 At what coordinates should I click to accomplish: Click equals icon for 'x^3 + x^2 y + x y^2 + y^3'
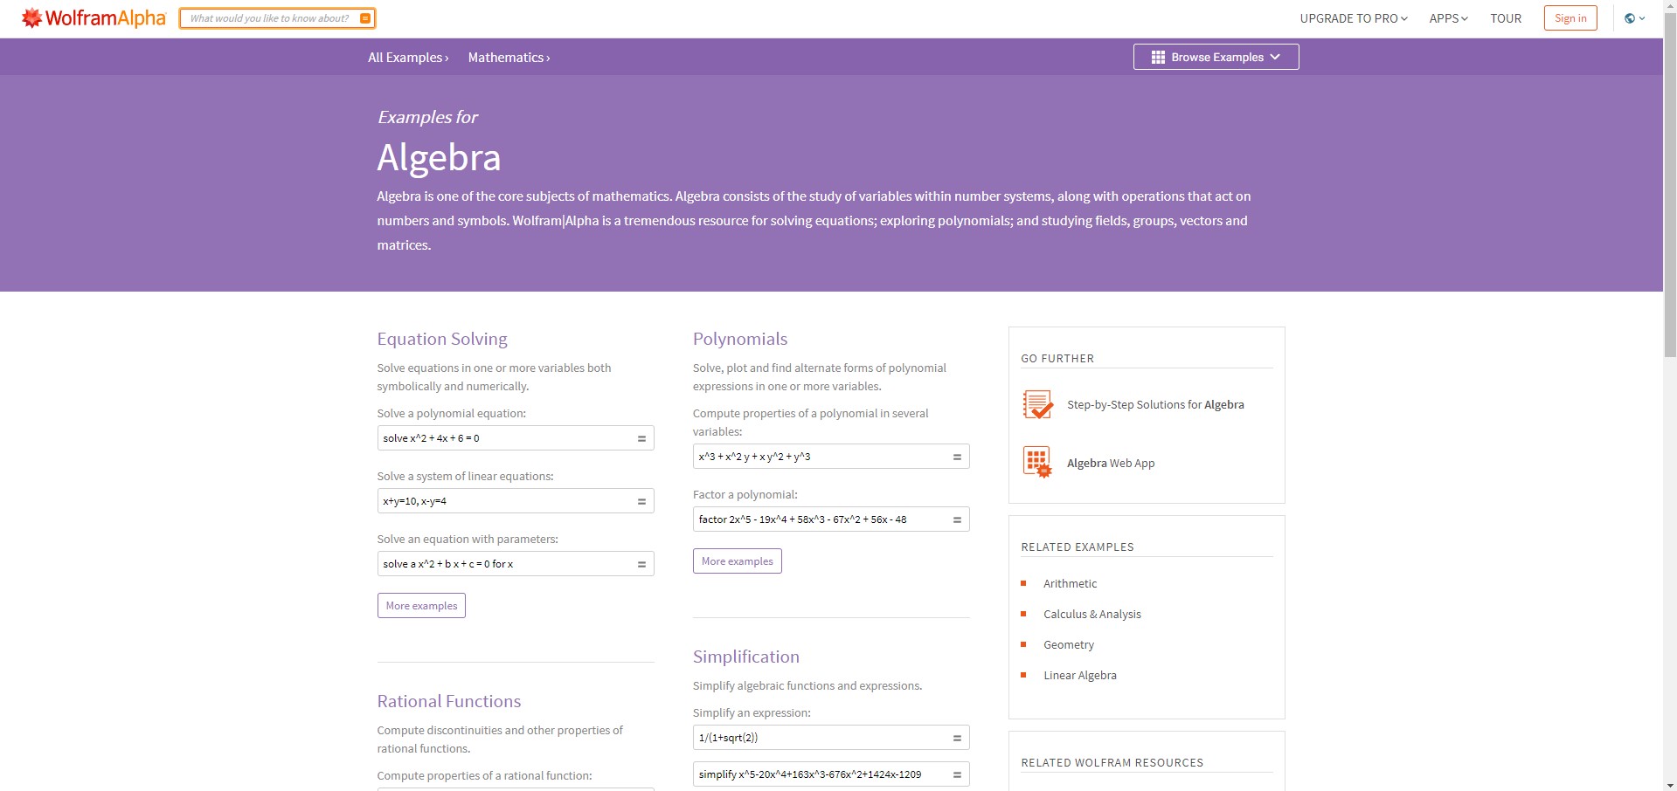point(957,457)
